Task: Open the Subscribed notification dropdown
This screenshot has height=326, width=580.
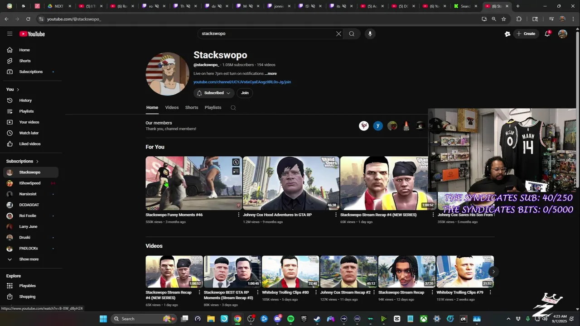Action: coord(213,93)
